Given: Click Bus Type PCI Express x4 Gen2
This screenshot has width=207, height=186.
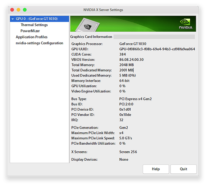Looking at the screenshot, I should (136, 99).
